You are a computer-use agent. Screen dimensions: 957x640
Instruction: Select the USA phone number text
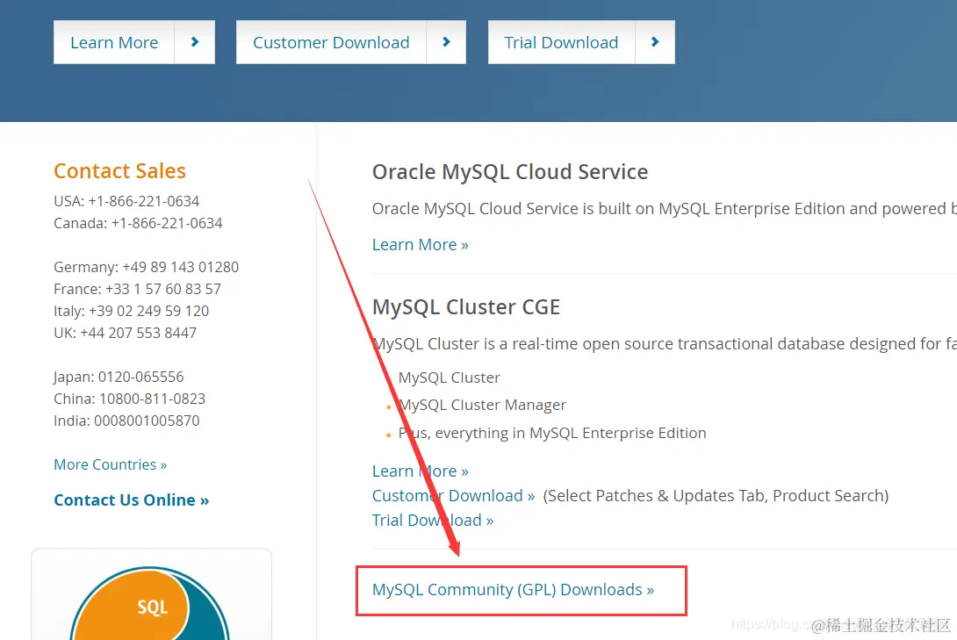[x=143, y=201]
